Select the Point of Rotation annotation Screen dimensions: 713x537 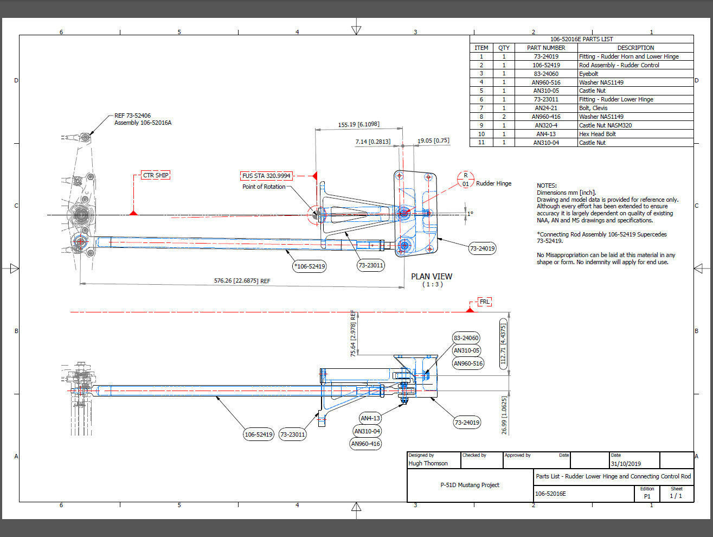pos(264,187)
